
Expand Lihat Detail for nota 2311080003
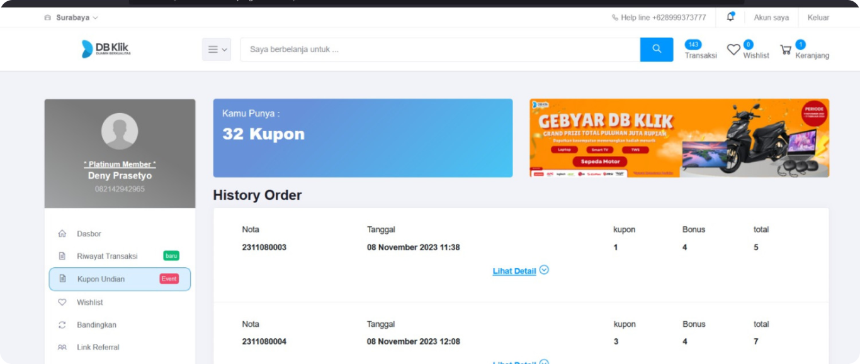point(520,270)
